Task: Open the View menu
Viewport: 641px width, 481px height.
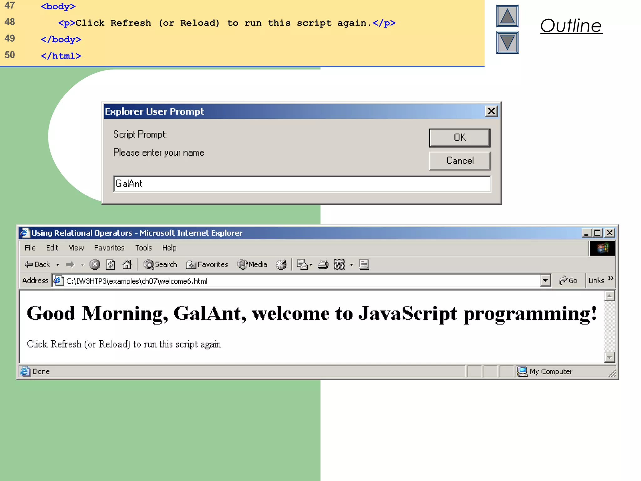Action: point(76,248)
